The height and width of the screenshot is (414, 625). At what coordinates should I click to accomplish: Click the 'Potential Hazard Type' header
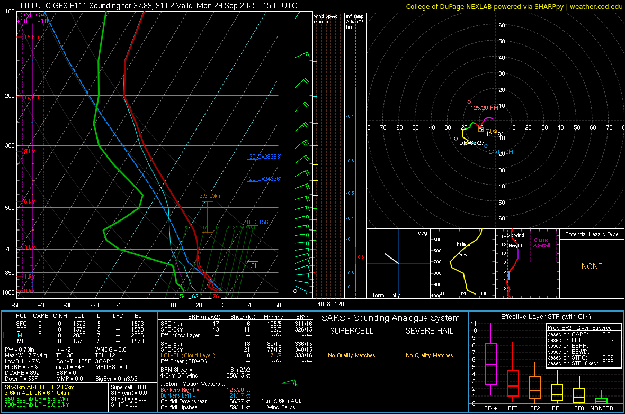pyautogui.click(x=592, y=234)
